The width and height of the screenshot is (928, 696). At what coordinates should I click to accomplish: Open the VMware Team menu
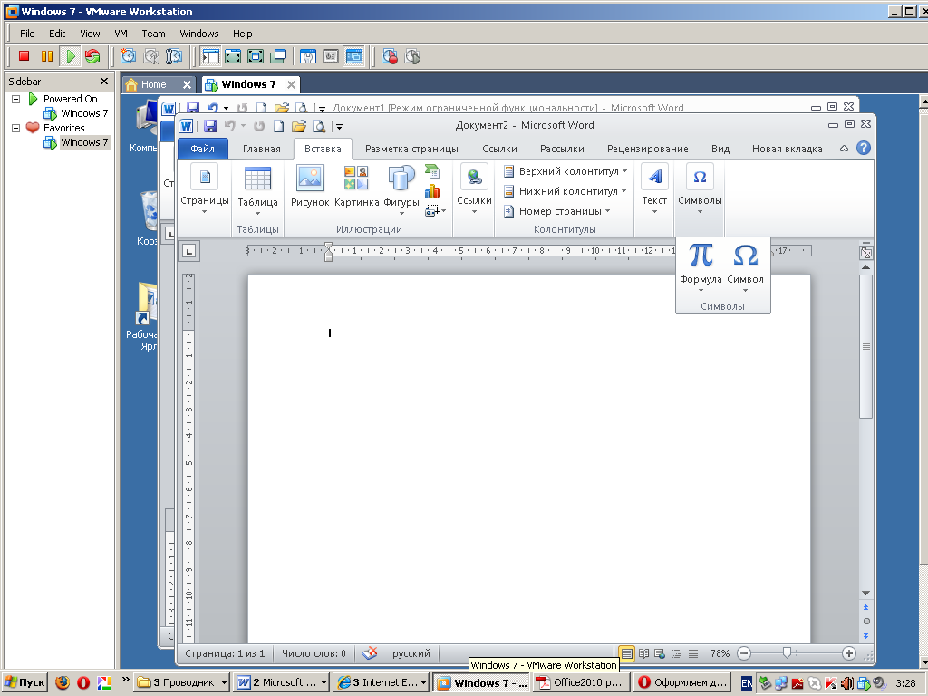coord(153,34)
